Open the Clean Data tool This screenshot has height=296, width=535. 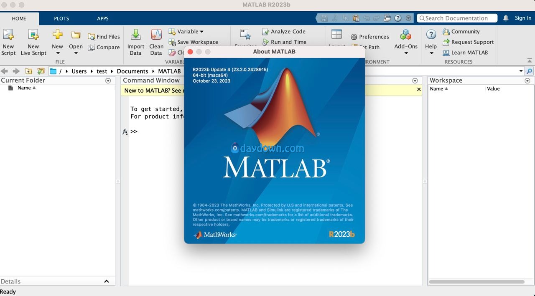(x=156, y=42)
